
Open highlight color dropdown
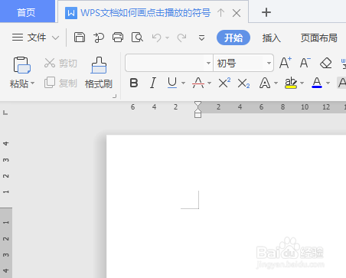coord(302,83)
